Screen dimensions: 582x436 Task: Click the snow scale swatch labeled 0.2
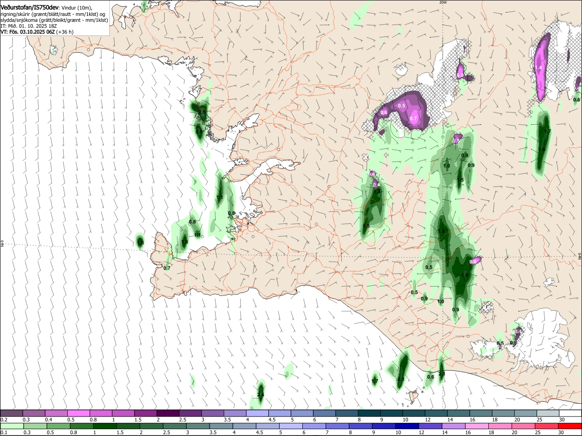click(x=11, y=413)
